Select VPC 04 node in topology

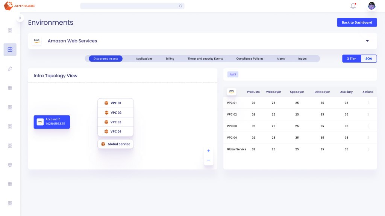[x=116, y=132]
